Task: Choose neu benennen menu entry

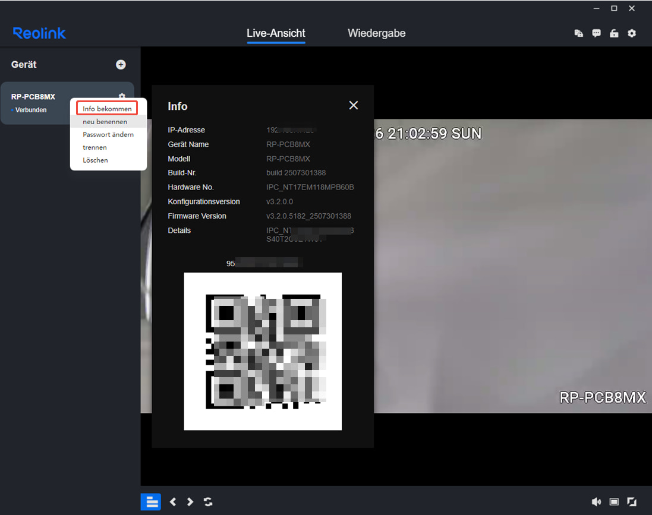Action: [x=109, y=121]
